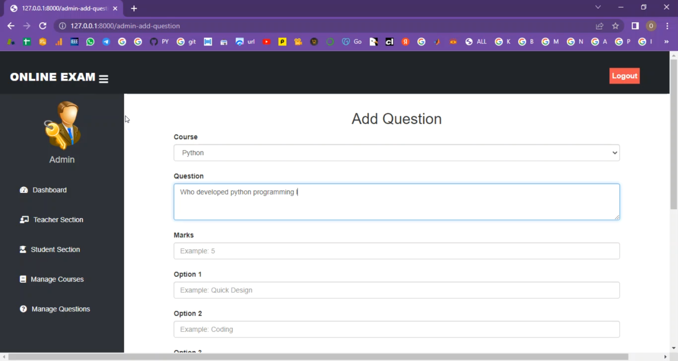Image resolution: width=678 pixels, height=361 pixels.
Task: Toggle the browser side panel icon
Action: coord(635,26)
